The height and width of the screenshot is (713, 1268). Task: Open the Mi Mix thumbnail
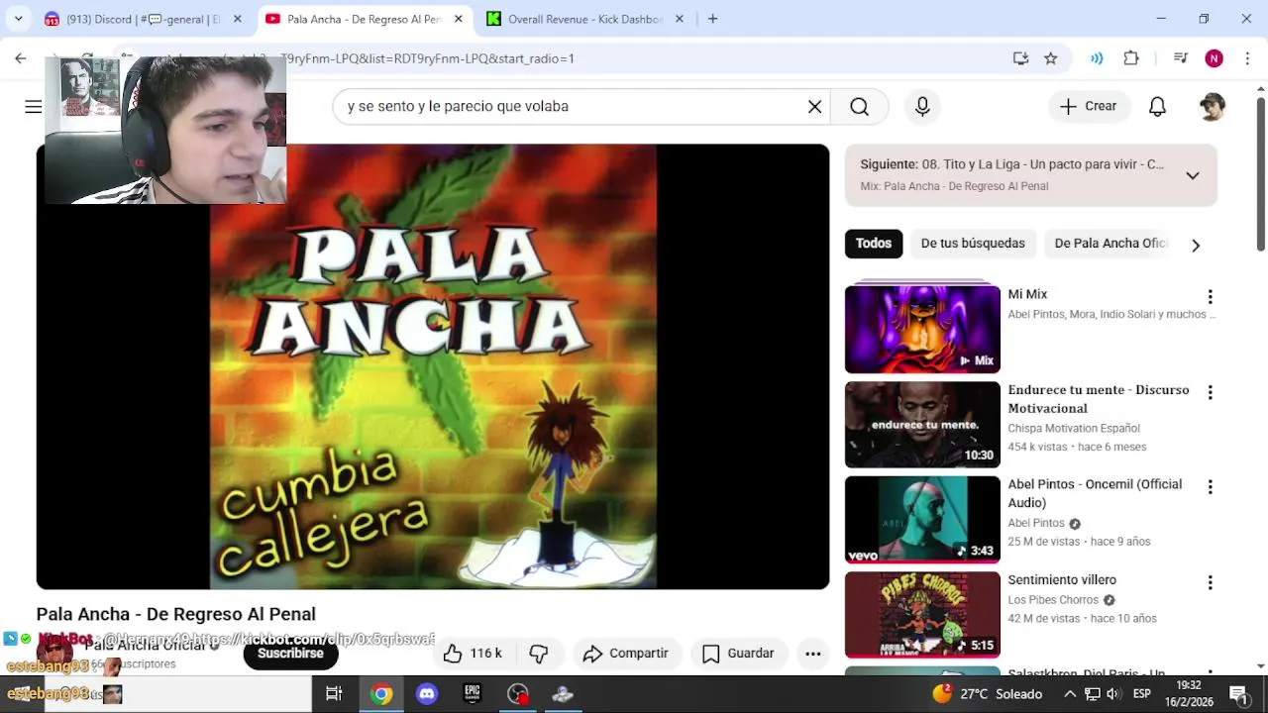(x=922, y=329)
